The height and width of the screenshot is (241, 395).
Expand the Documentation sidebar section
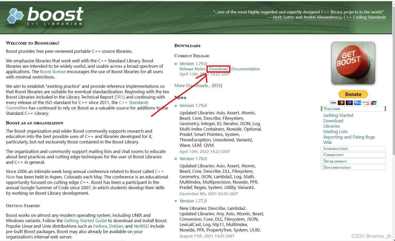353,167
